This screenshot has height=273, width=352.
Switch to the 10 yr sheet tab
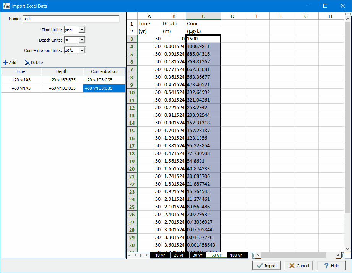[160, 255]
